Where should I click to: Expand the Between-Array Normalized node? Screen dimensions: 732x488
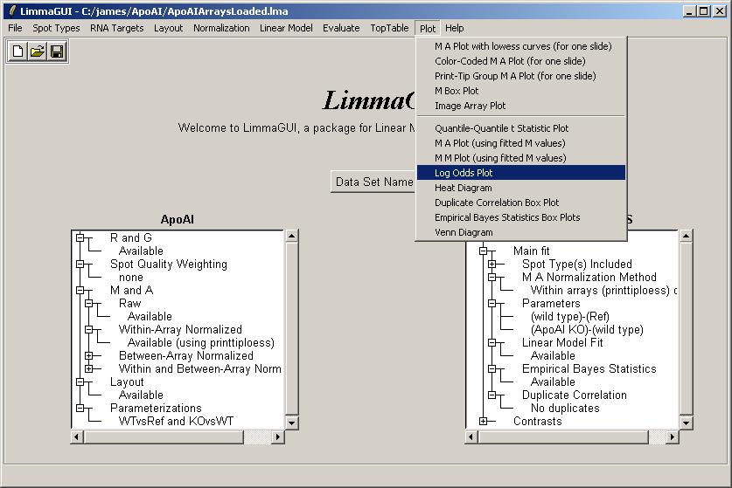89,356
